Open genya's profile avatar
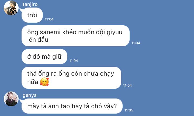The width and height of the screenshot is (194, 116). [x=11, y=99]
